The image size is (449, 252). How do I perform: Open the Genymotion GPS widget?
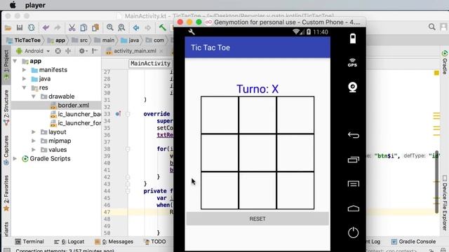tap(352, 62)
